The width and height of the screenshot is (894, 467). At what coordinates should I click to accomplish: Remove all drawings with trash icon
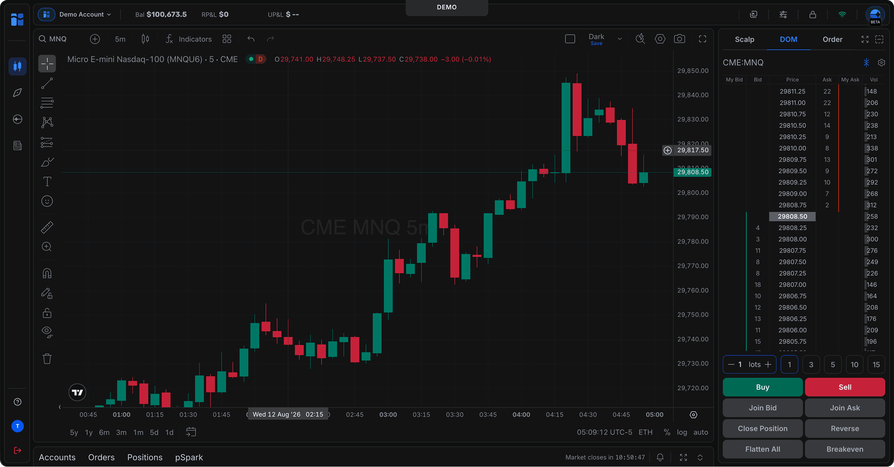tap(47, 358)
